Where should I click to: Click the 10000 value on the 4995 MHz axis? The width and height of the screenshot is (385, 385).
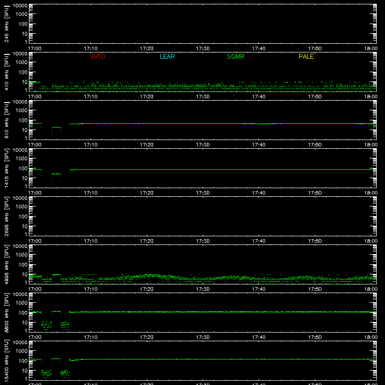(20, 246)
